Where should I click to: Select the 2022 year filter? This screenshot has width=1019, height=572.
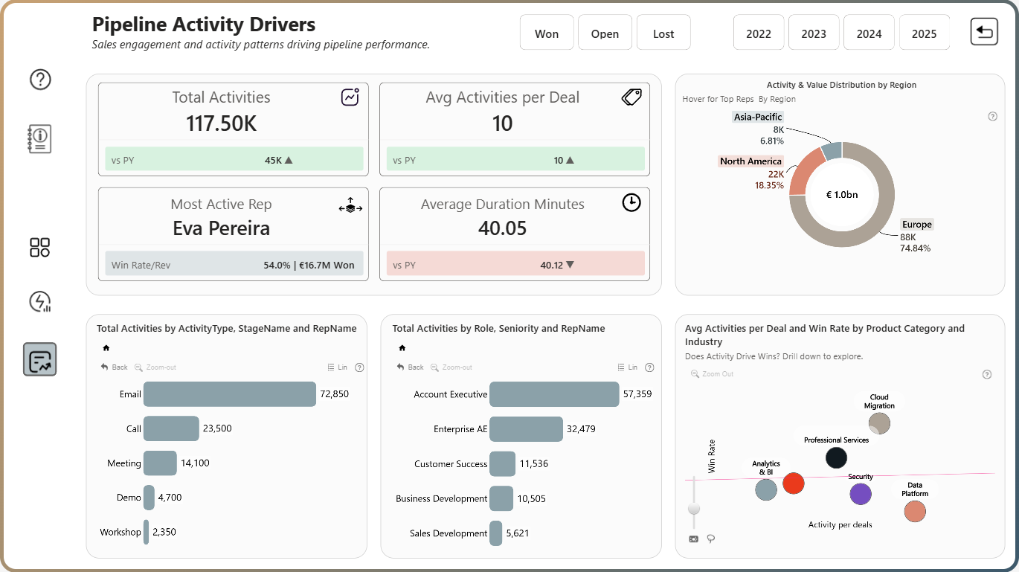point(759,33)
